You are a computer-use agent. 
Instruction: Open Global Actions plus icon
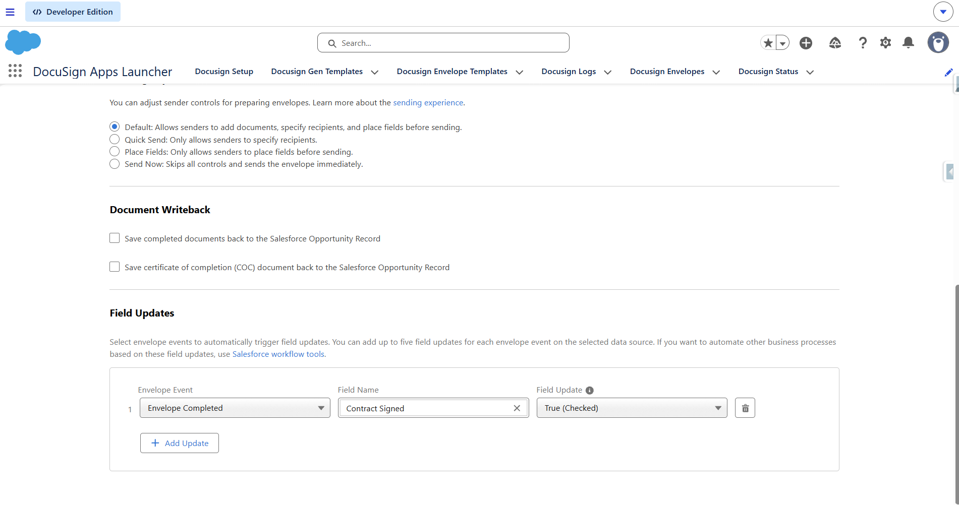[806, 43]
